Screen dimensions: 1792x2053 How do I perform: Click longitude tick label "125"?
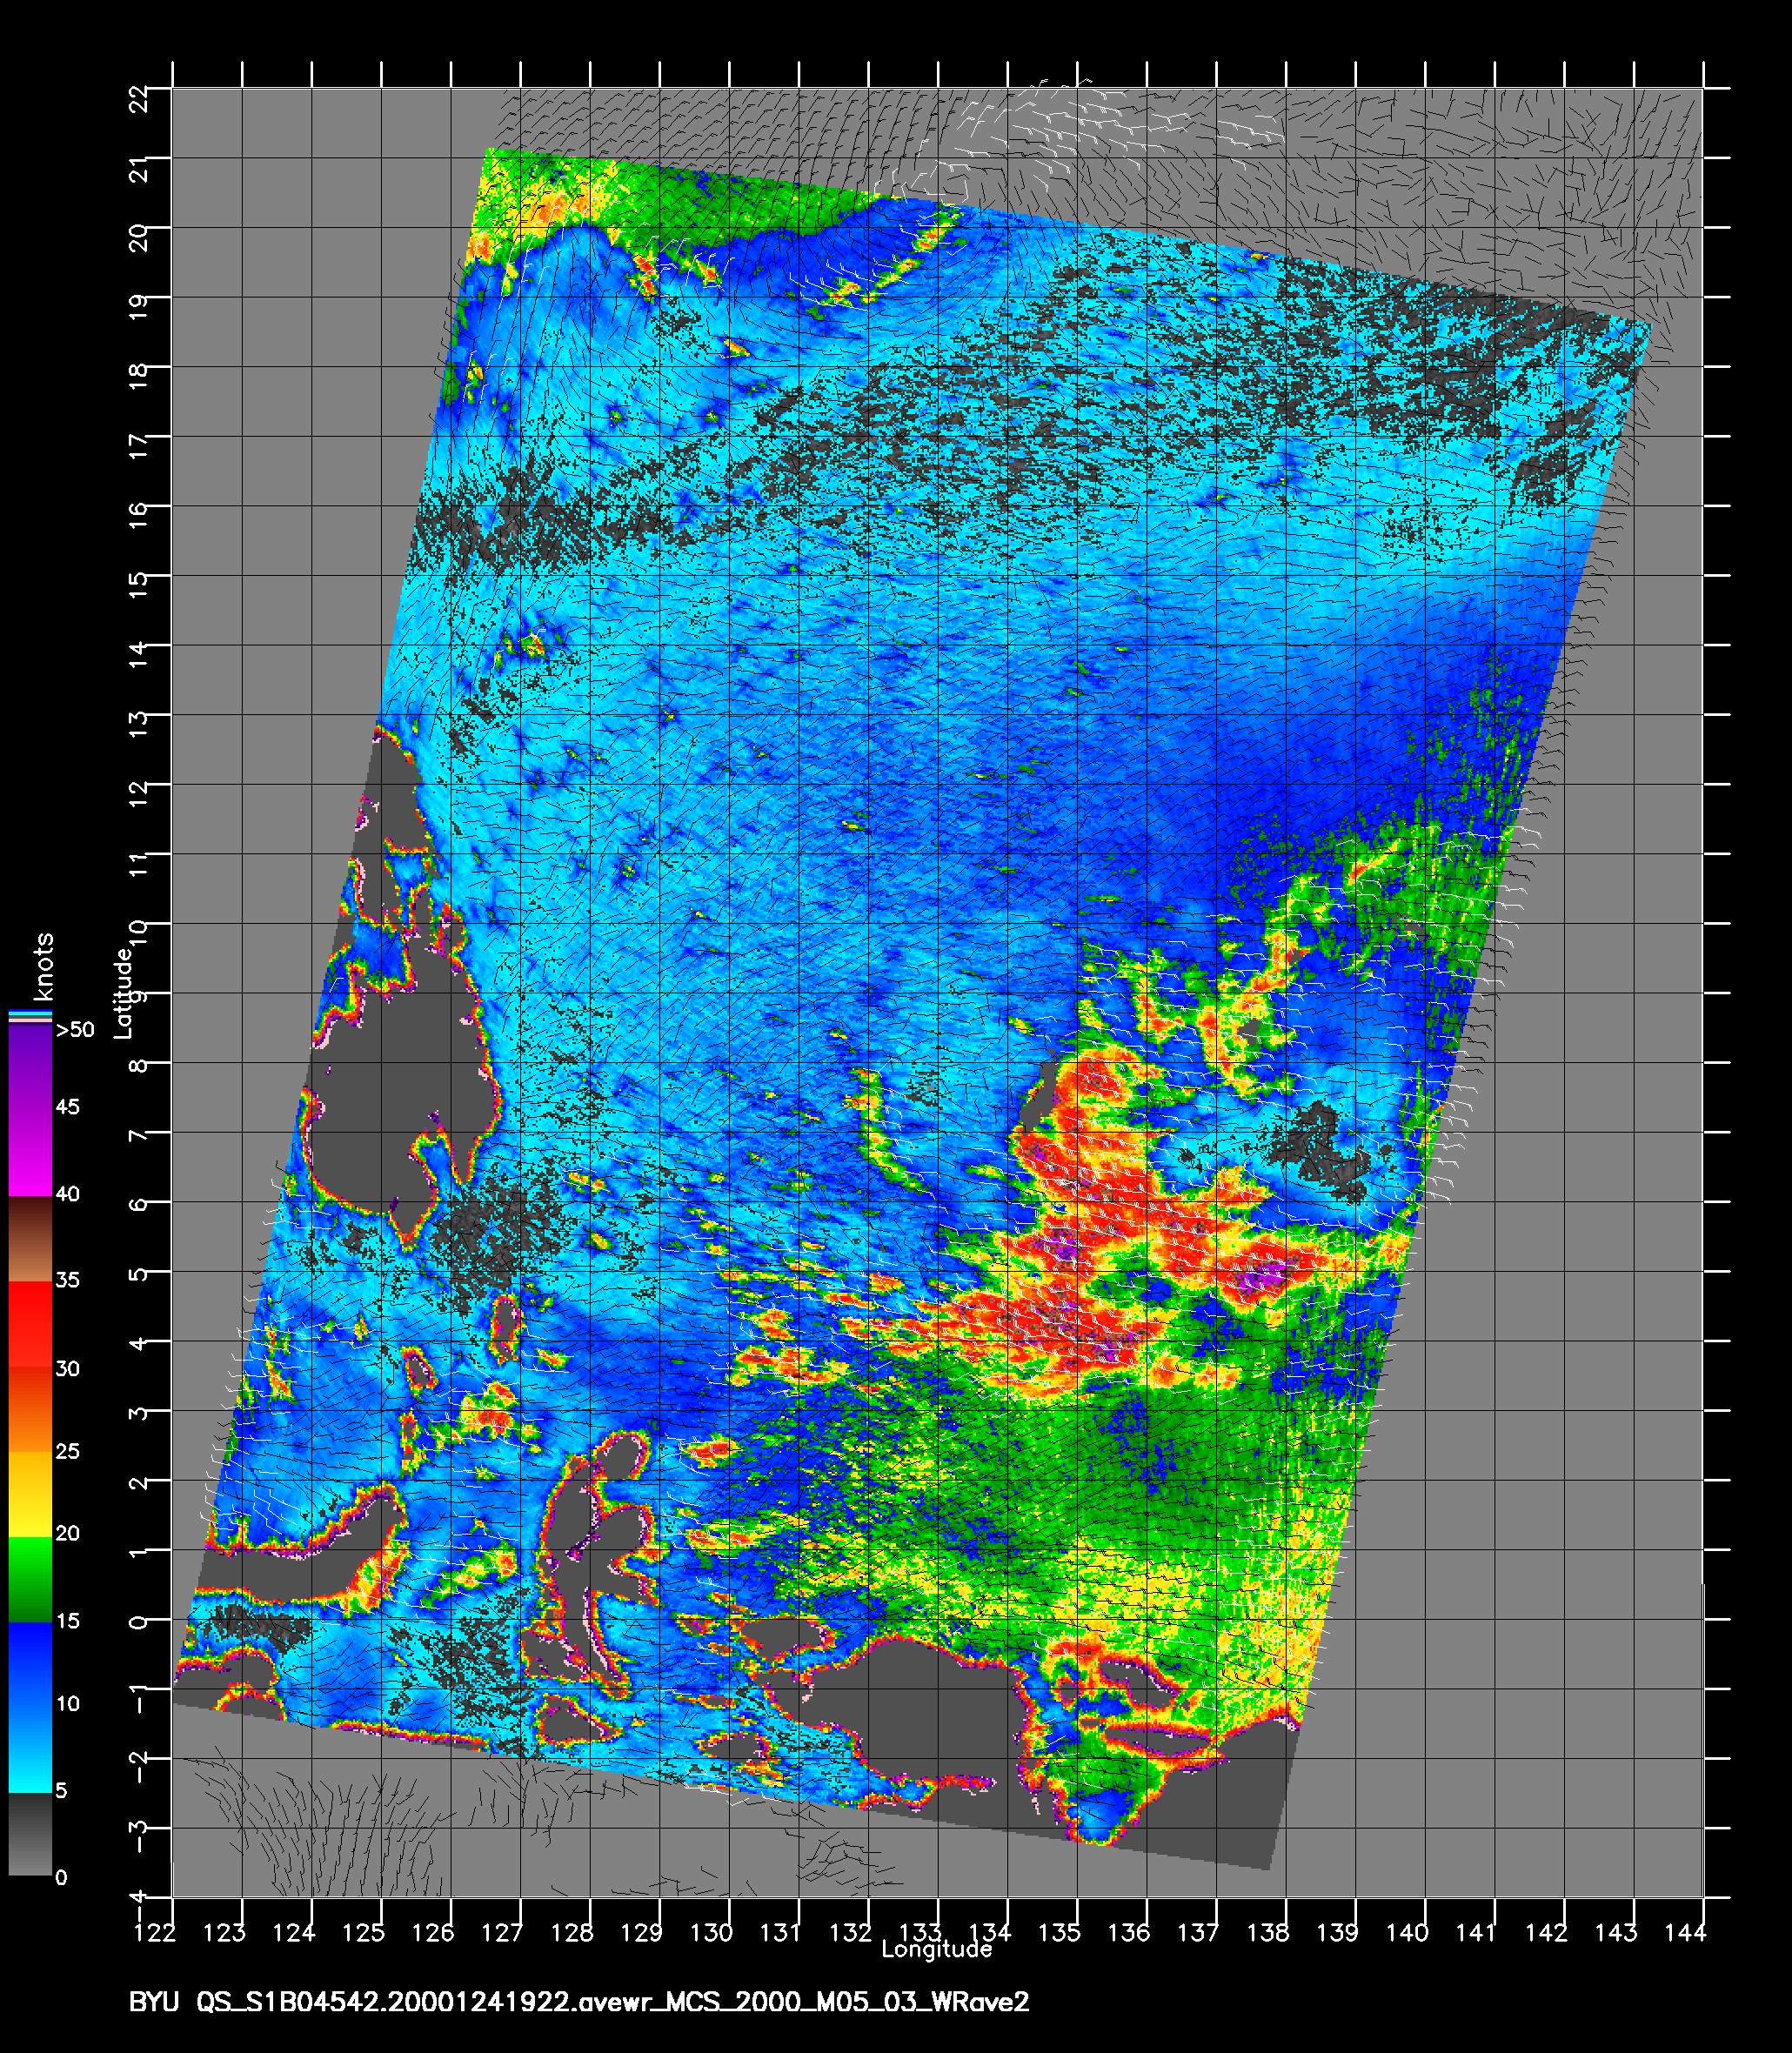point(363,1932)
